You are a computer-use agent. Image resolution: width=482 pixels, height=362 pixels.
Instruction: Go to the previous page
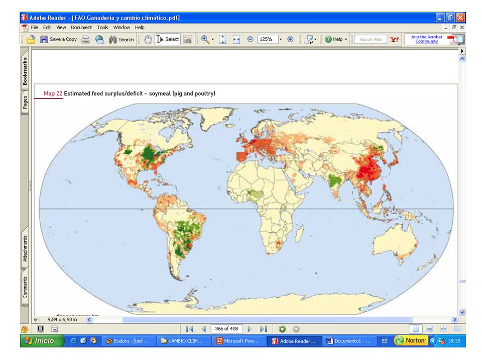pos(203,329)
